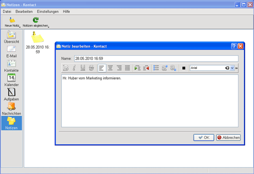Open the Aufgaben sidebar view
The width and height of the screenshot is (254, 174).
pyautogui.click(x=12, y=94)
